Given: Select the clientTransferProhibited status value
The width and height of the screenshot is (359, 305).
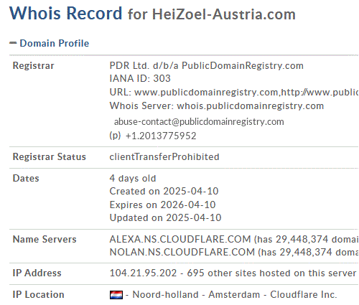Looking at the screenshot, I should click(x=164, y=157).
